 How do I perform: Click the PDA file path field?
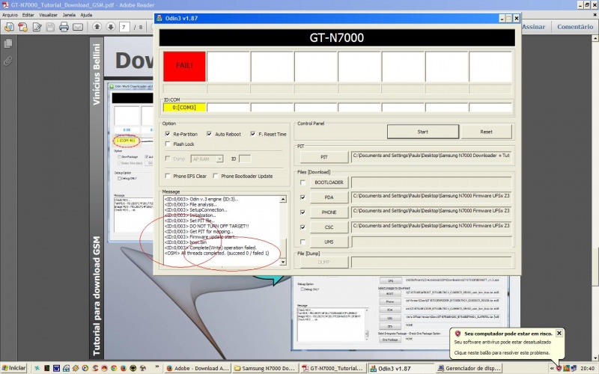tap(431, 197)
